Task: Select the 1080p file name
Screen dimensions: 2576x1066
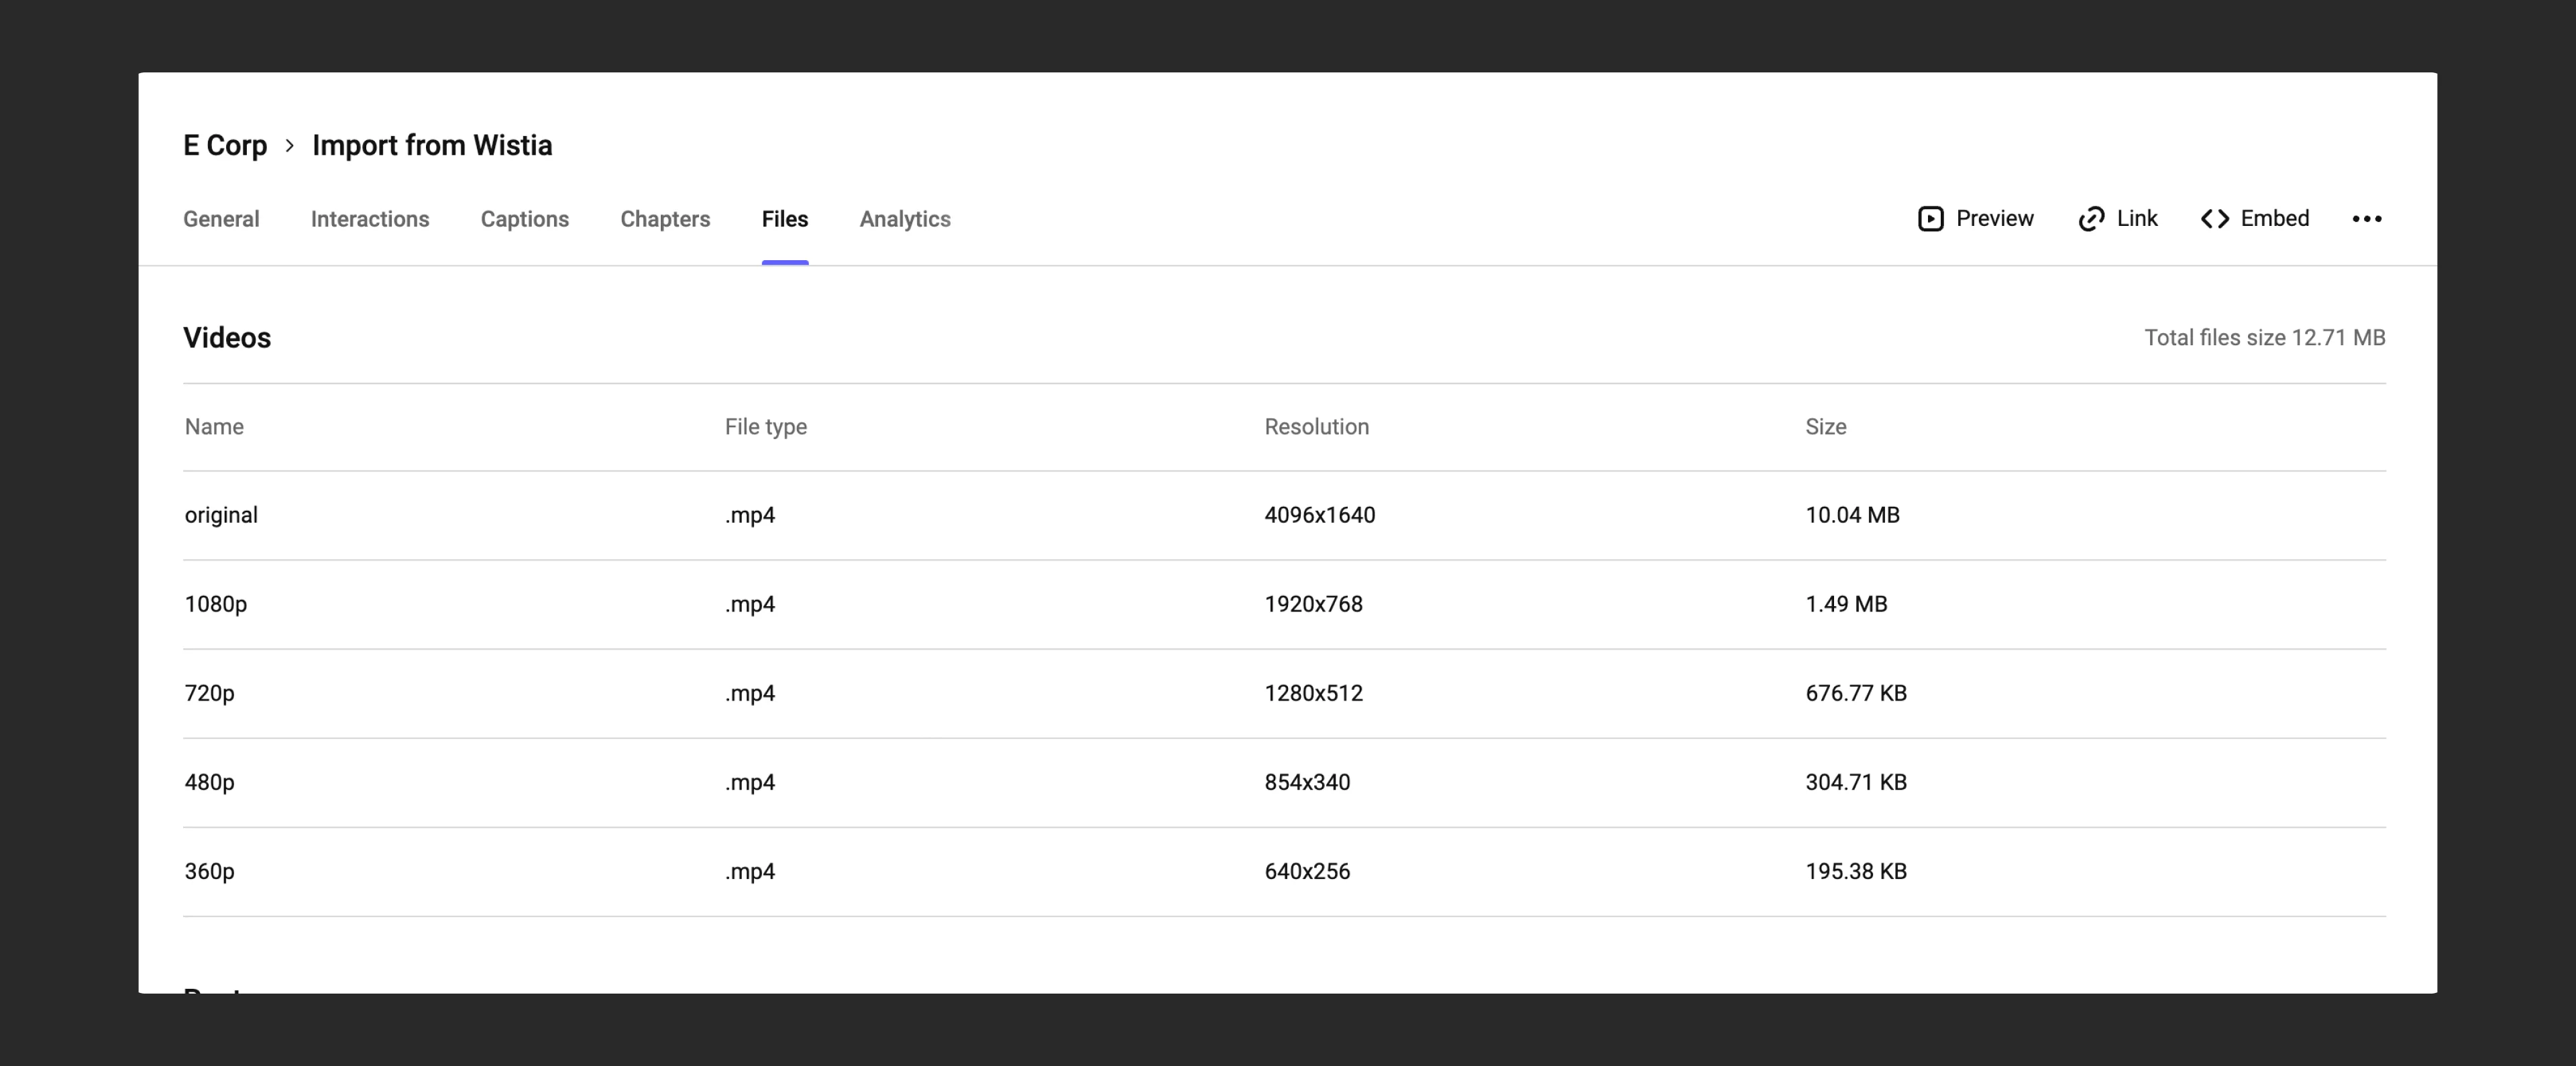Action: [x=216, y=605]
